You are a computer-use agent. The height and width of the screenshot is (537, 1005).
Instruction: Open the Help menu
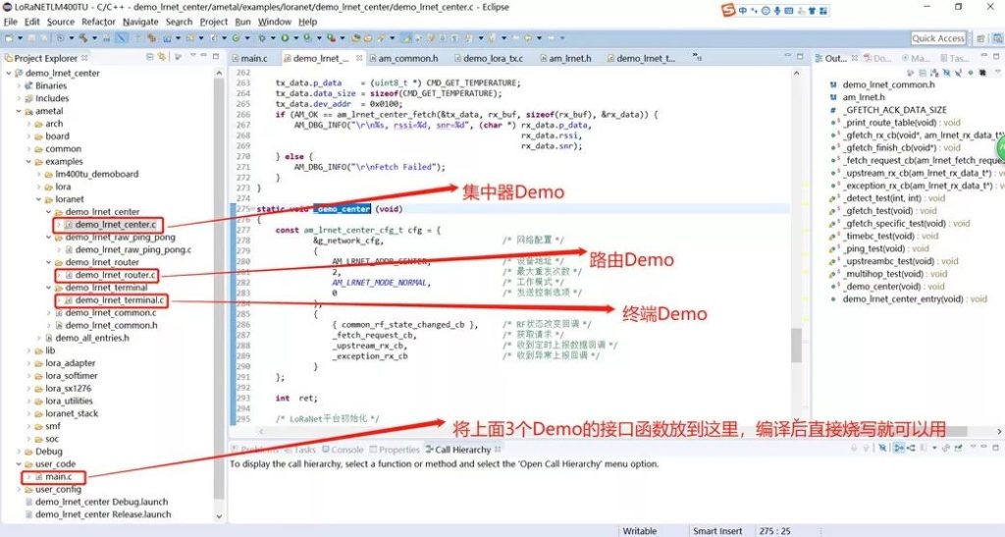[x=307, y=22]
